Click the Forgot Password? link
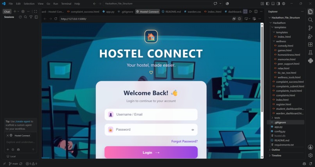The height and width of the screenshot is (167, 315). coord(184,141)
